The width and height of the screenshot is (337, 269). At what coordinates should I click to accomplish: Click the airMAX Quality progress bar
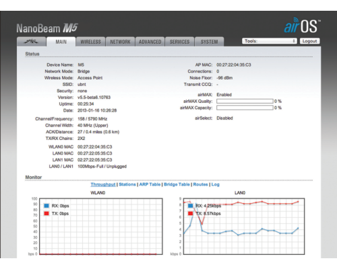(245, 102)
